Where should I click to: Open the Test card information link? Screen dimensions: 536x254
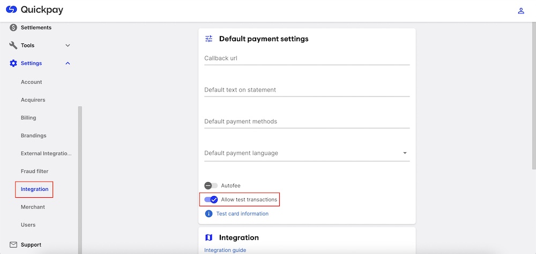tap(242, 214)
